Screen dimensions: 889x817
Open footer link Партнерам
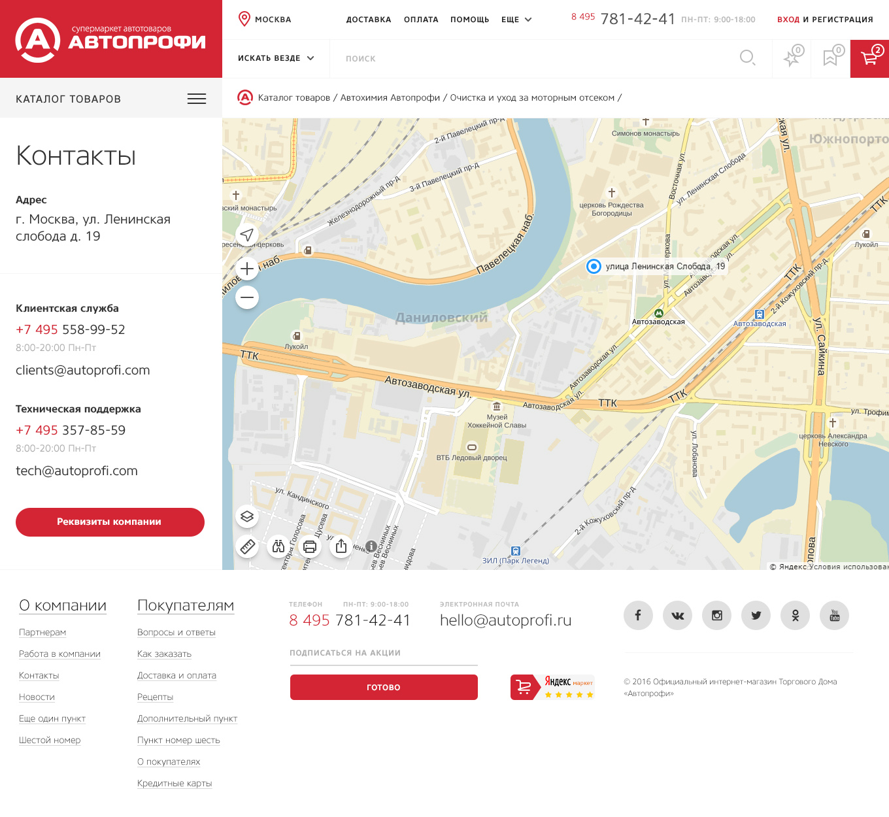click(x=42, y=632)
